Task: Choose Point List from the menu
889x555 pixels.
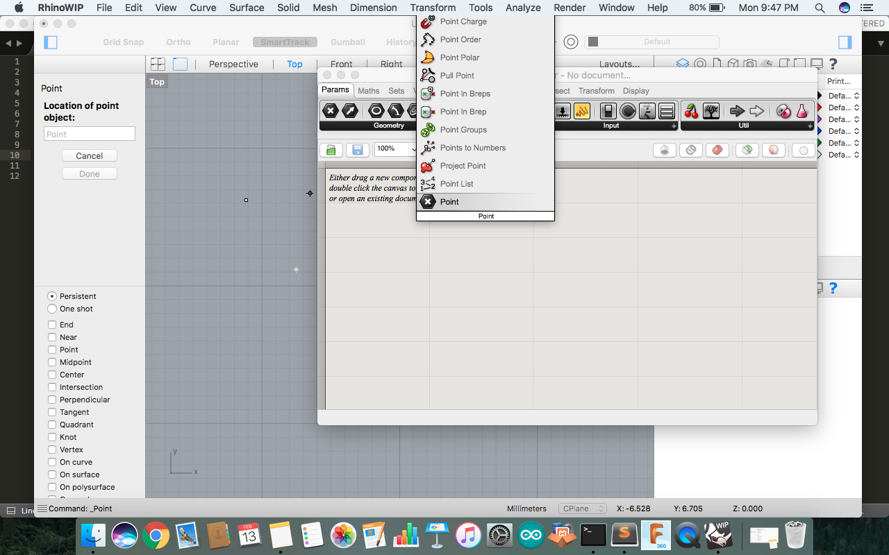Action: (x=485, y=184)
